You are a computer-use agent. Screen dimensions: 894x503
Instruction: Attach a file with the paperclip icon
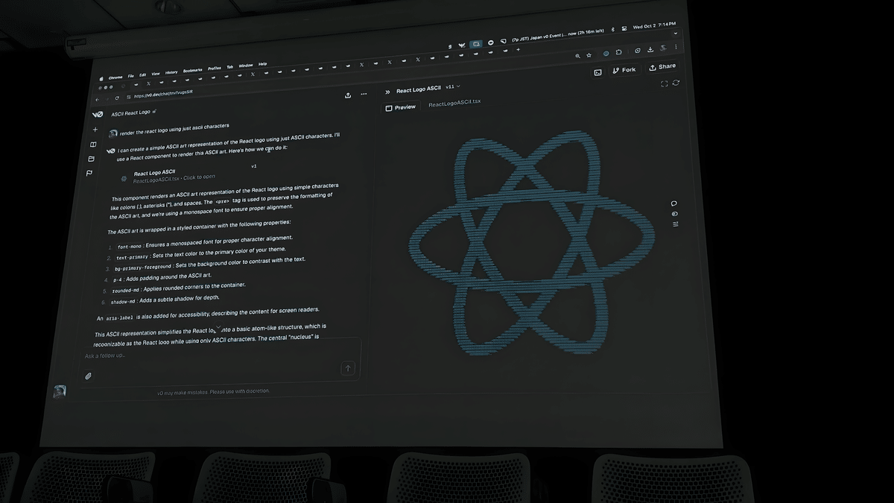click(88, 376)
